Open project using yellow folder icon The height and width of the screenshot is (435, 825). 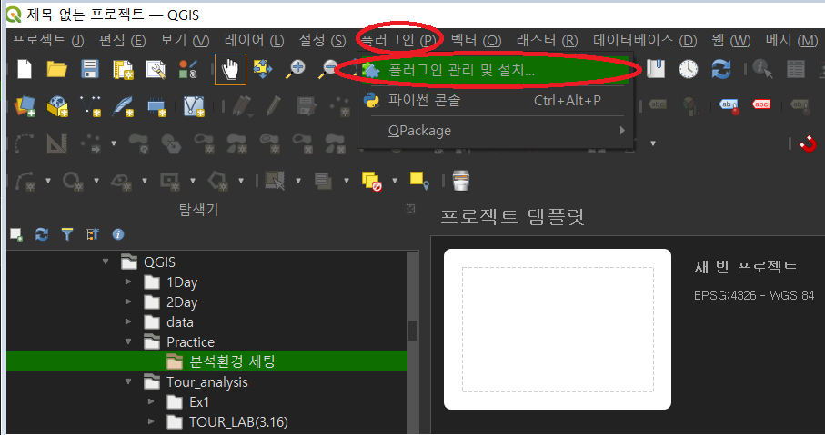(x=56, y=69)
